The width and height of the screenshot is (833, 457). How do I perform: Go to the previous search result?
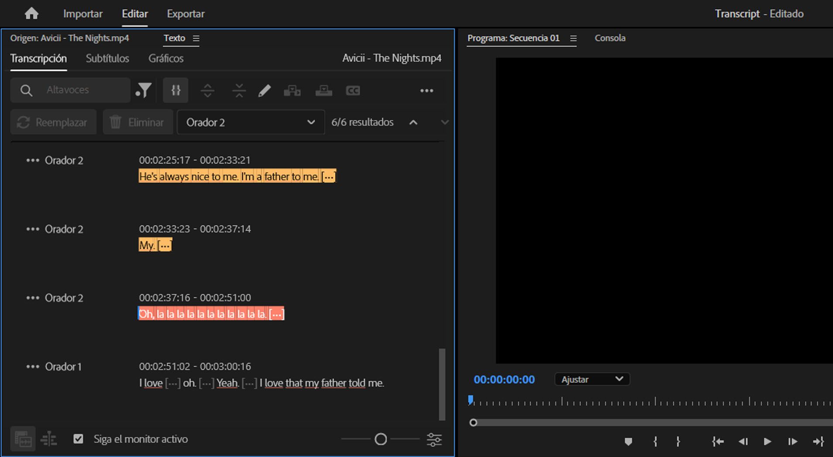(x=413, y=123)
